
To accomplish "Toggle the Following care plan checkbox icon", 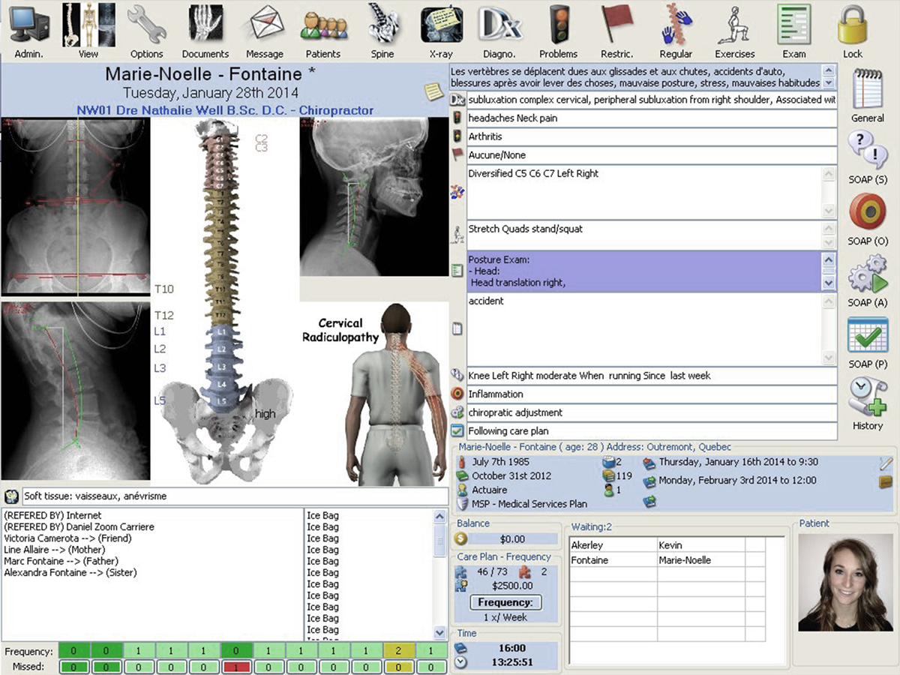I will tap(457, 431).
